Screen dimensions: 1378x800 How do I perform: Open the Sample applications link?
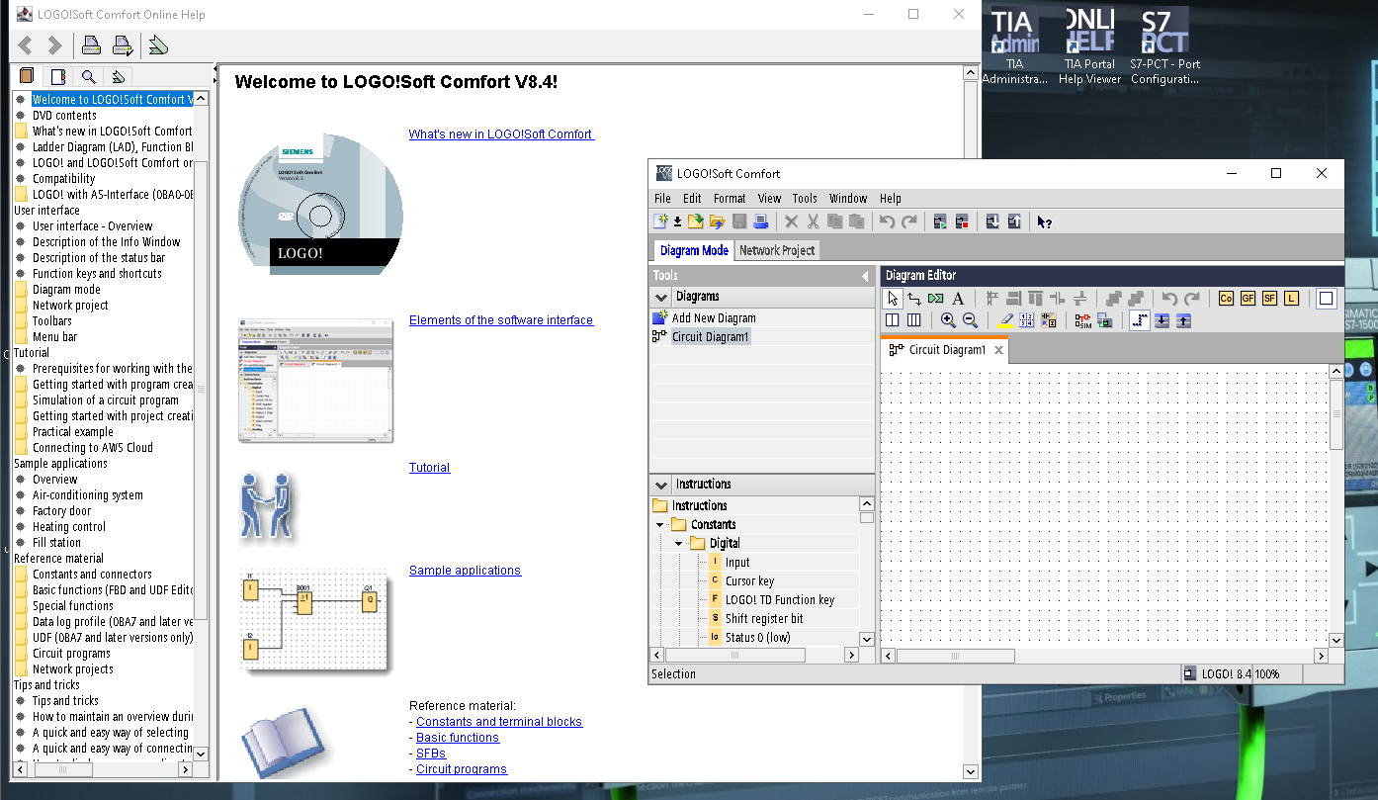465,571
